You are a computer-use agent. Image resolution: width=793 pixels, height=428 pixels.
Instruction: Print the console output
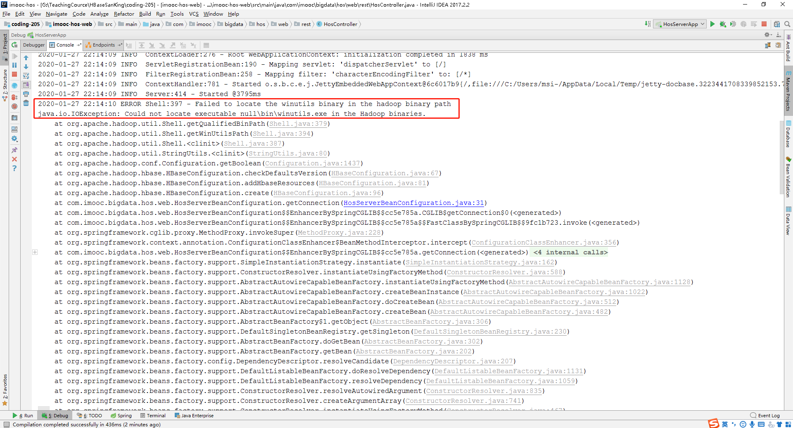click(x=26, y=94)
